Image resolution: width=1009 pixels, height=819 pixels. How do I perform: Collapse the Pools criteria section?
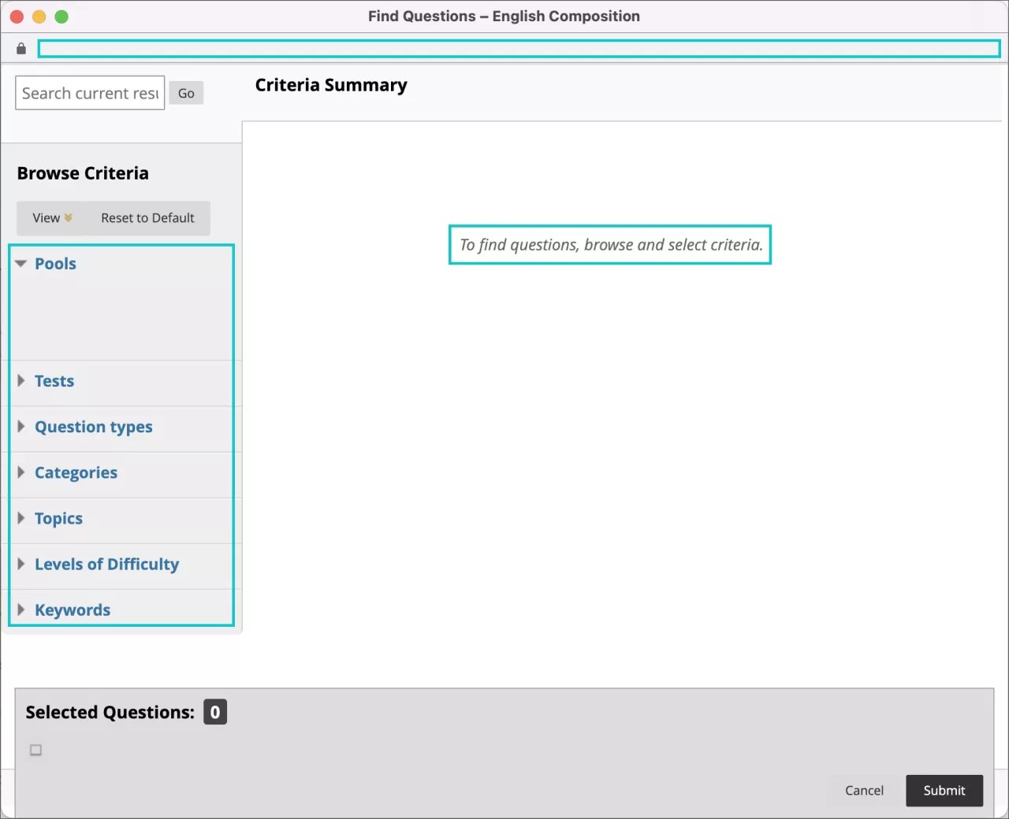click(x=55, y=264)
